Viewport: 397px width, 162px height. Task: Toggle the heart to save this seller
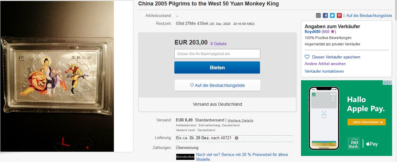(307, 57)
